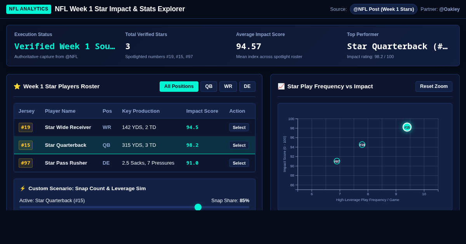Click the 94.57 average impact value
Viewport: 466px width, 244px height.
point(249,46)
